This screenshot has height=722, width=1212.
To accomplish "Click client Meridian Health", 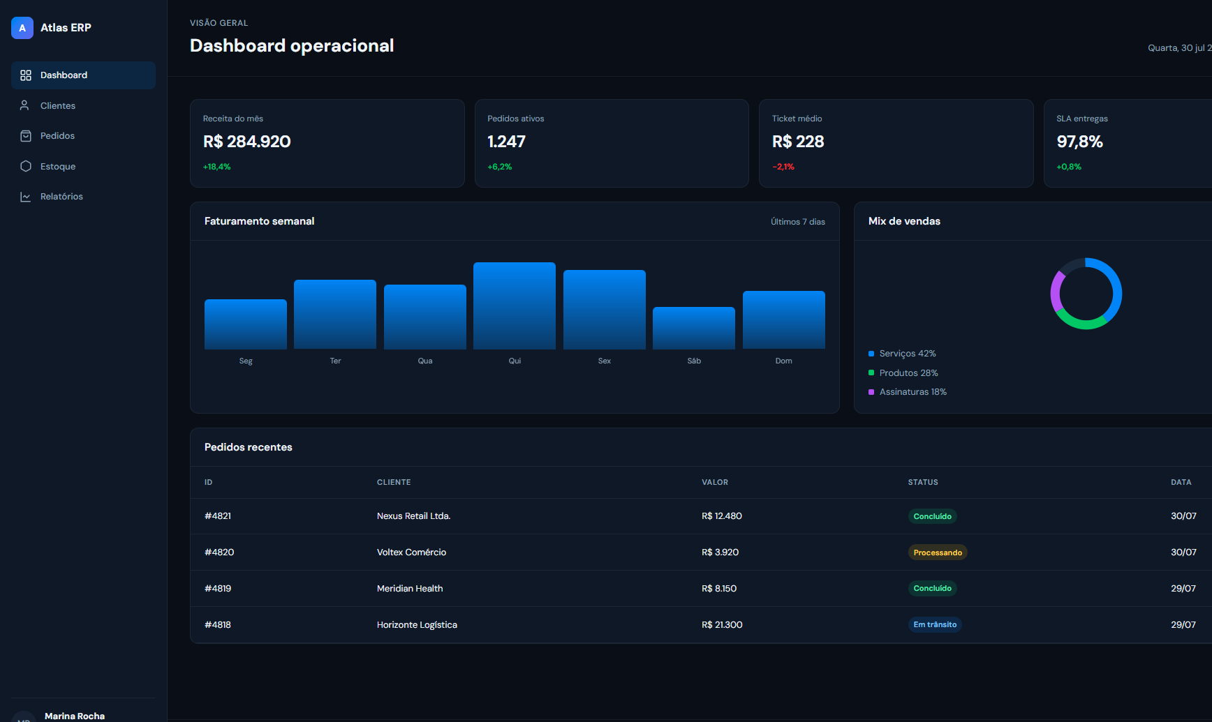I will (410, 589).
